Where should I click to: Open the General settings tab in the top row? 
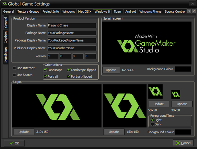coord(8,11)
